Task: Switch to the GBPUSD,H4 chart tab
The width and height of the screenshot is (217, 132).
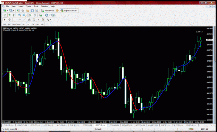Action: [x=35, y=125]
